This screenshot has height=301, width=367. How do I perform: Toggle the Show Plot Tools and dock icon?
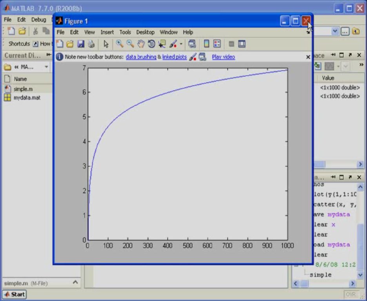242,44
